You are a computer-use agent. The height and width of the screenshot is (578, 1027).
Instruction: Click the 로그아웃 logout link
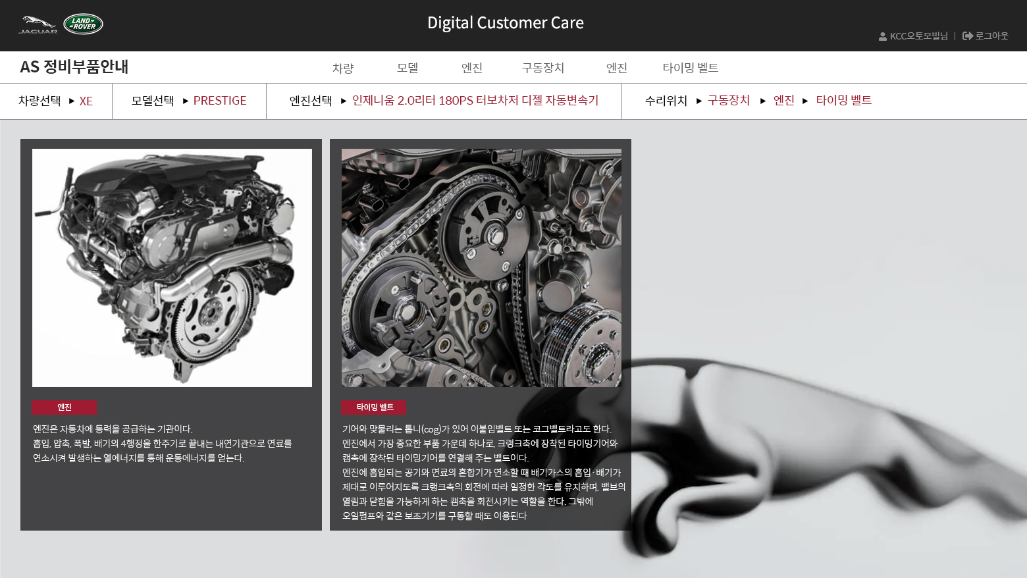click(x=986, y=36)
